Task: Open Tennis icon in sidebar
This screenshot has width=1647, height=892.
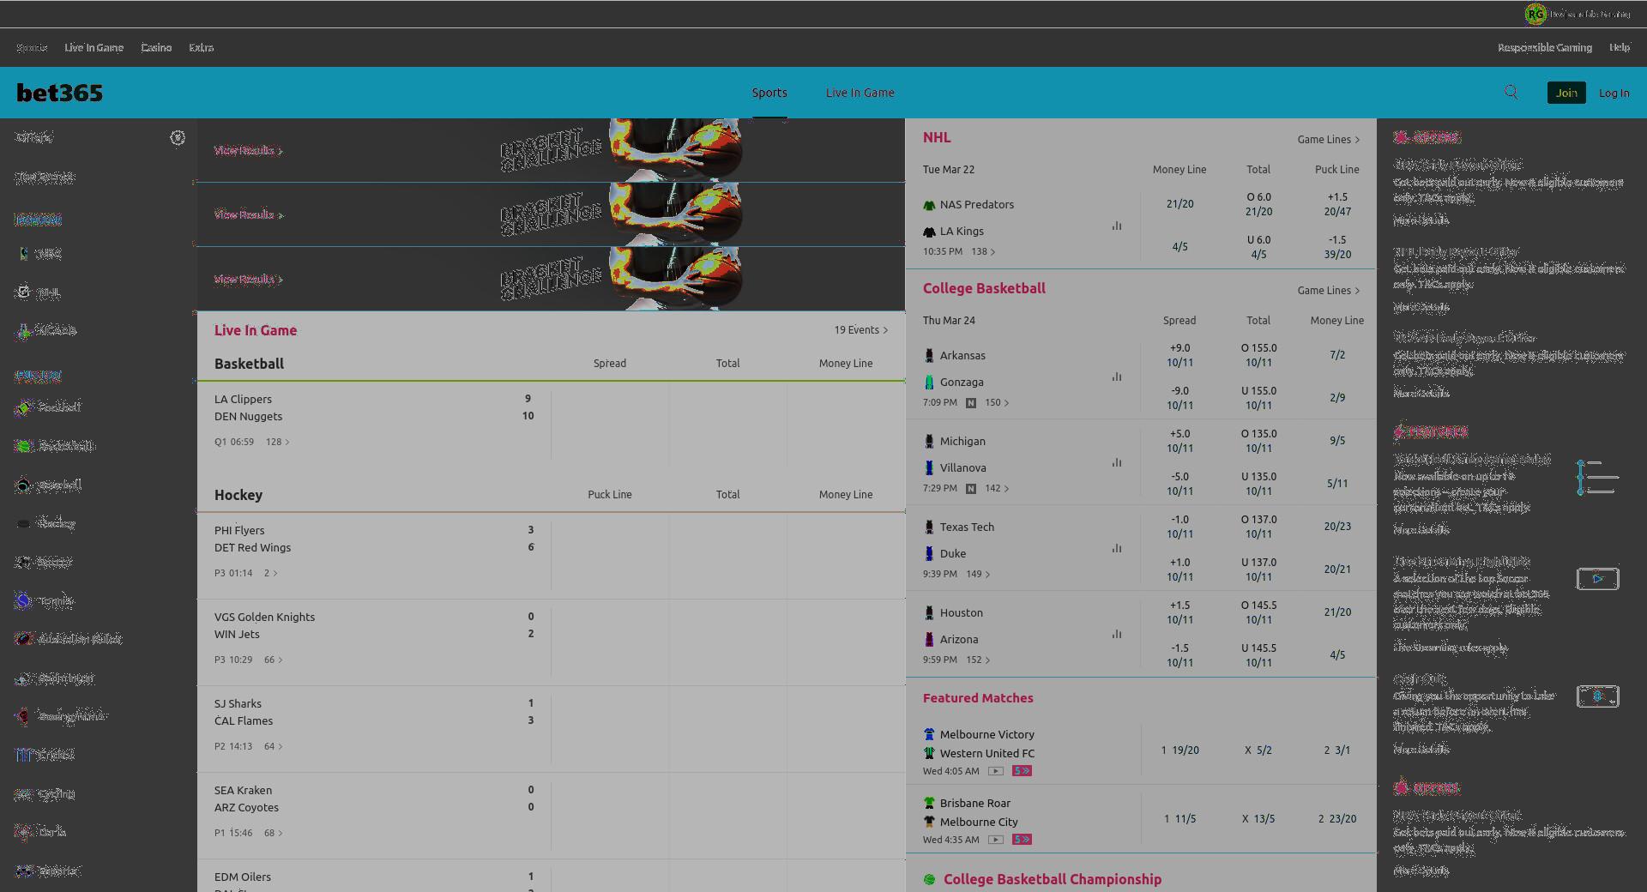Action: click(24, 600)
